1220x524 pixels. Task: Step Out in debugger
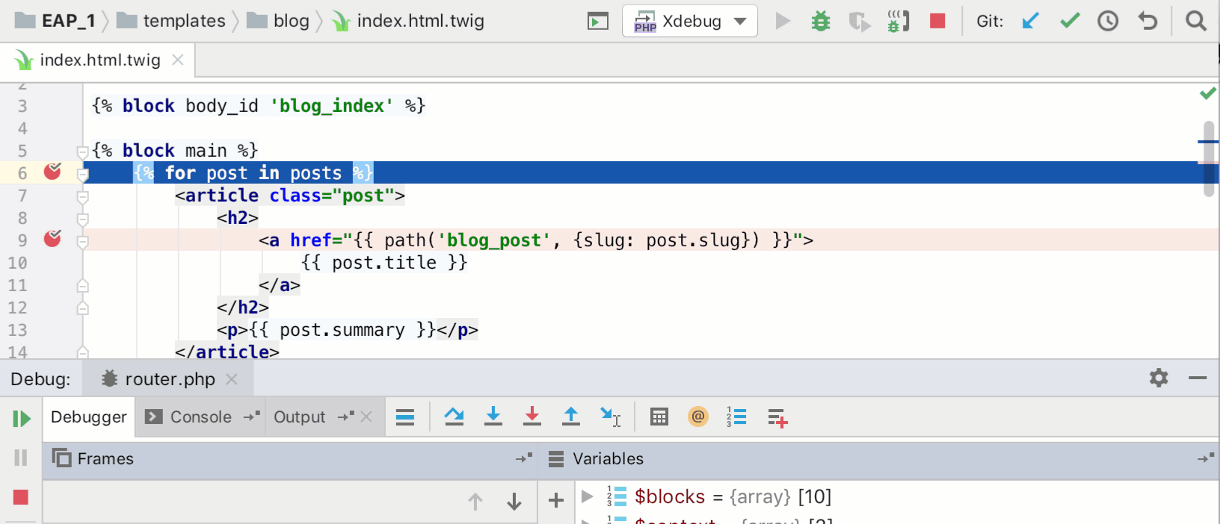click(x=571, y=416)
